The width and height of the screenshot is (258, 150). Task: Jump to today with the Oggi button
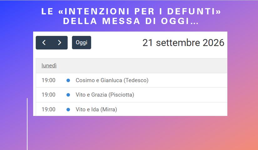tap(81, 42)
